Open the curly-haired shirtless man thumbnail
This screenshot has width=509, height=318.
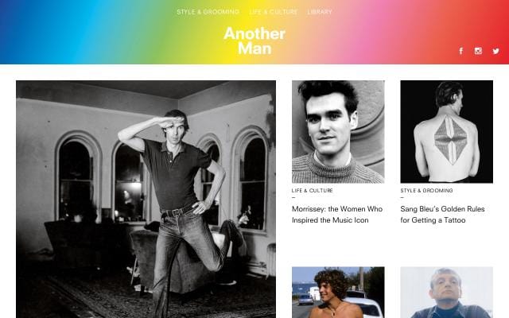pyautogui.click(x=338, y=293)
